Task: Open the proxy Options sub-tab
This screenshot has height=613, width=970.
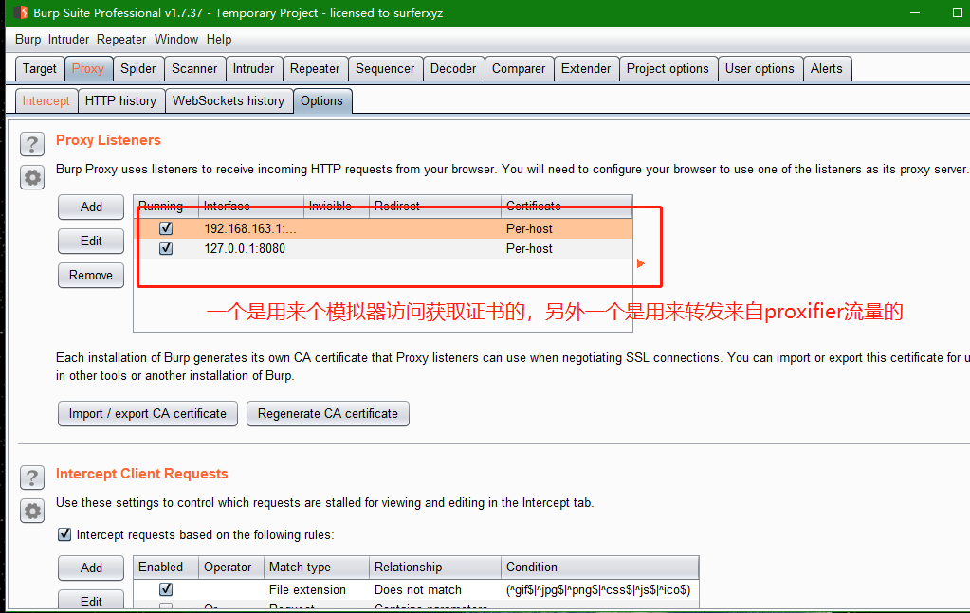Action: (321, 100)
